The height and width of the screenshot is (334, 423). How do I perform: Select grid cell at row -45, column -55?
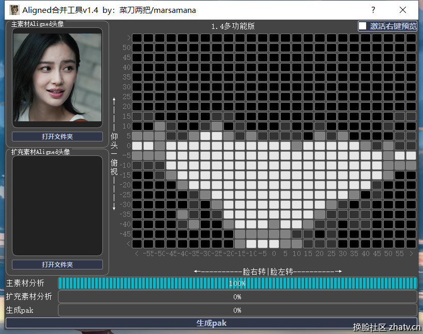(x=148, y=234)
